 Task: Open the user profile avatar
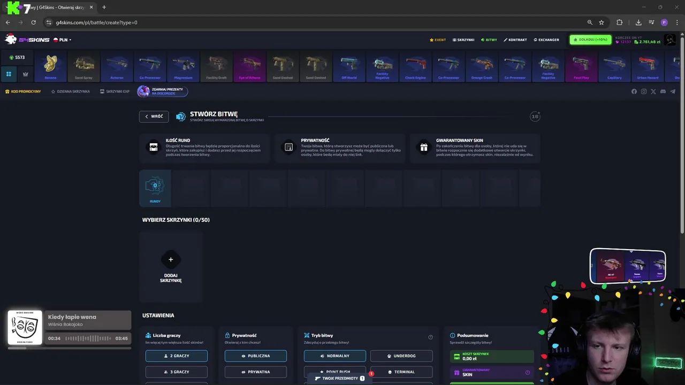coord(670,40)
